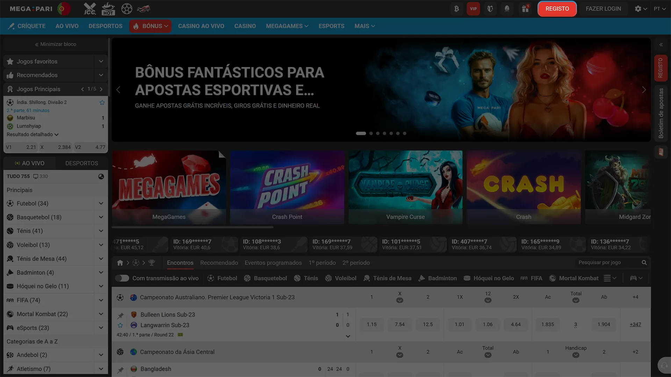Filter matches by Basquetebol
The height and width of the screenshot is (377, 671).
tap(265, 278)
